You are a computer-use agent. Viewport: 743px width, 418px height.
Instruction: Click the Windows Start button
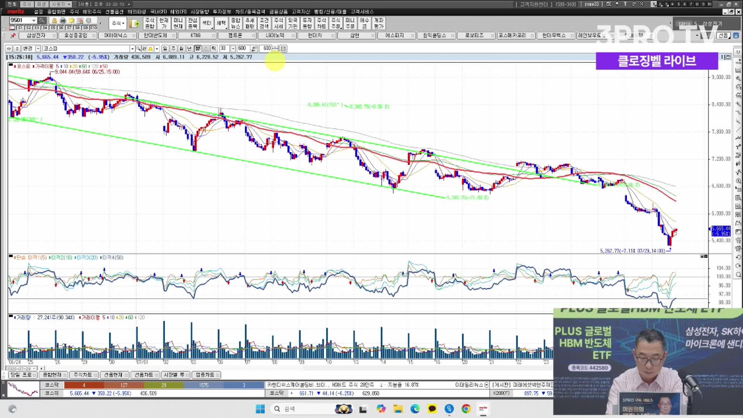coord(260,409)
